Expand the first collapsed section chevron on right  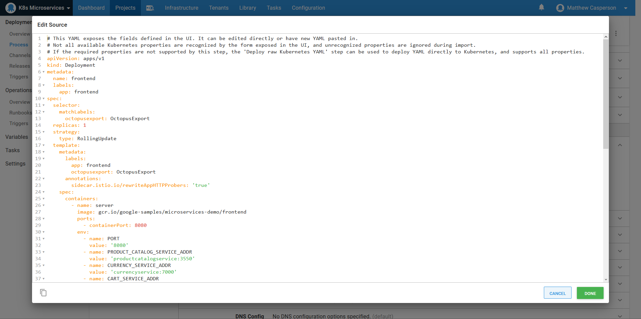click(x=620, y=61)
